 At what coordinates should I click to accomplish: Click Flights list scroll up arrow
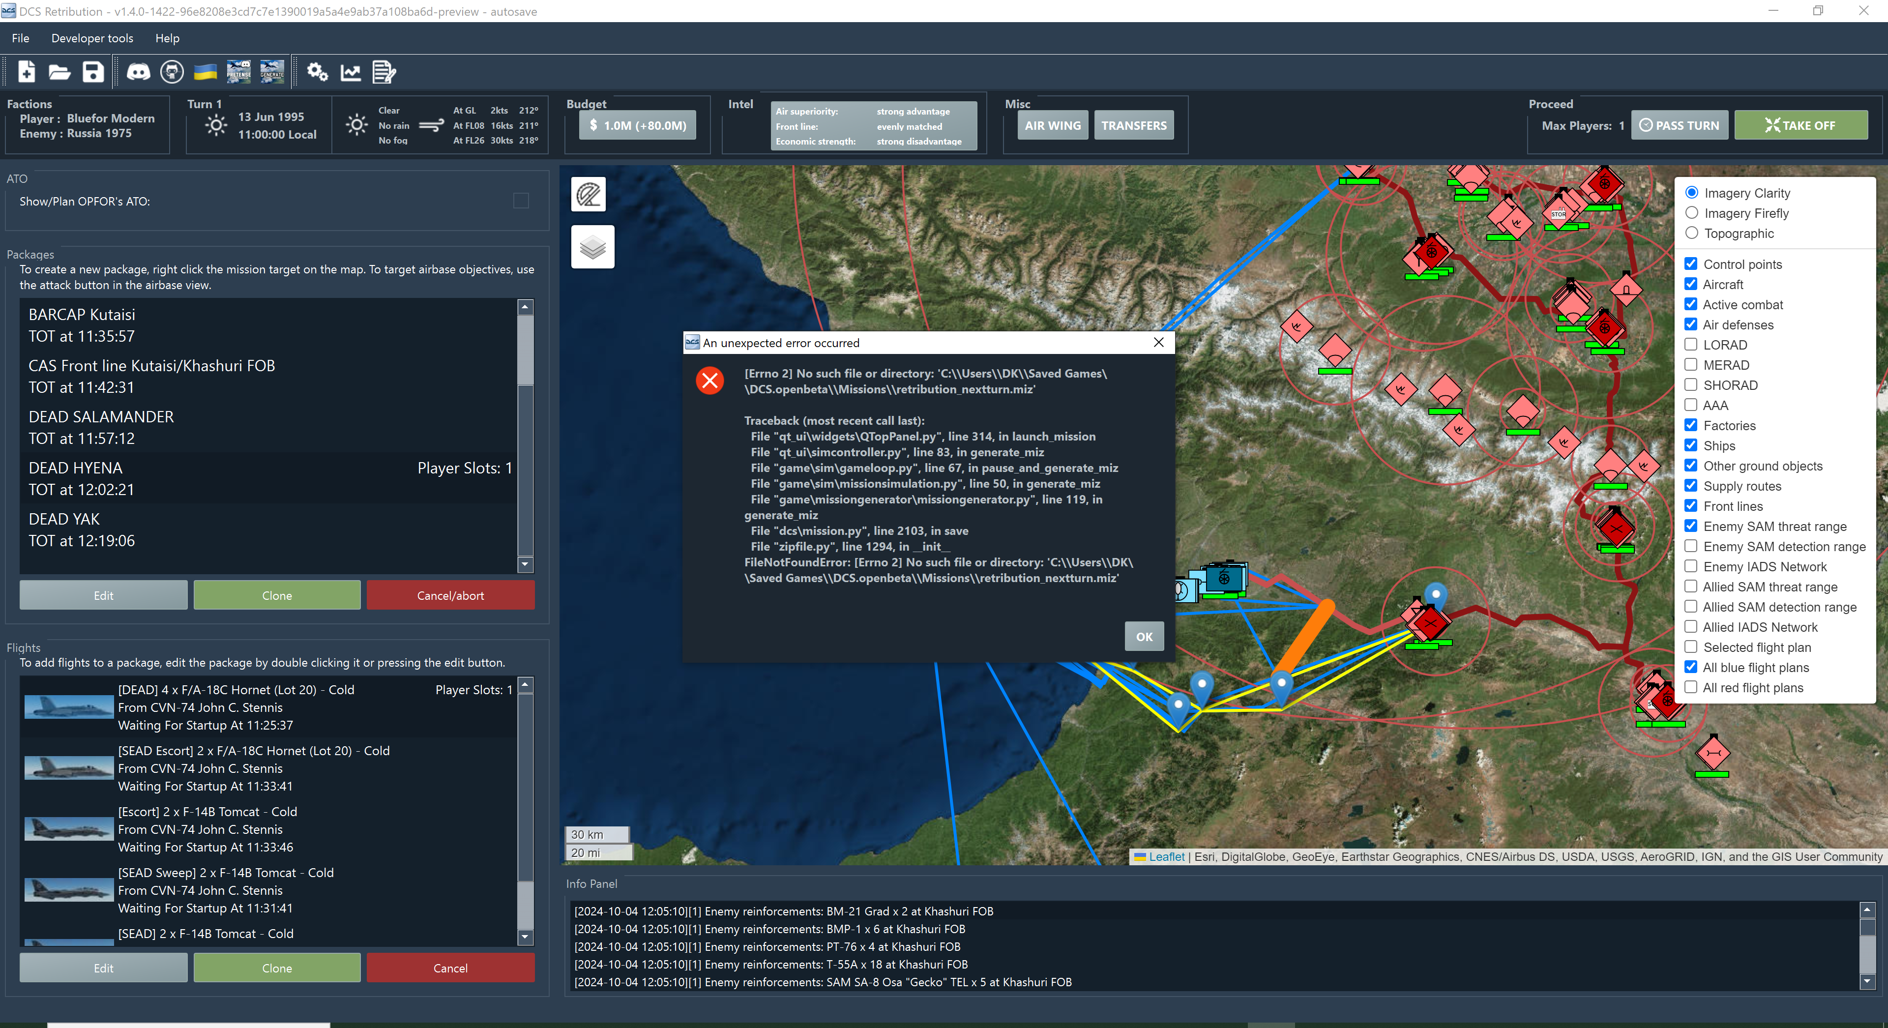[525, 685]
